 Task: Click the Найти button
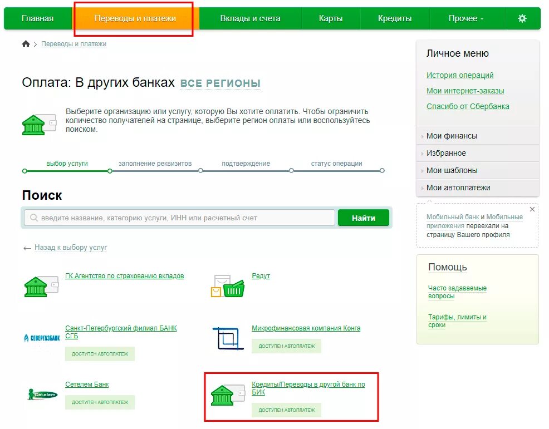pyautogui.click(x=364, y=218)
